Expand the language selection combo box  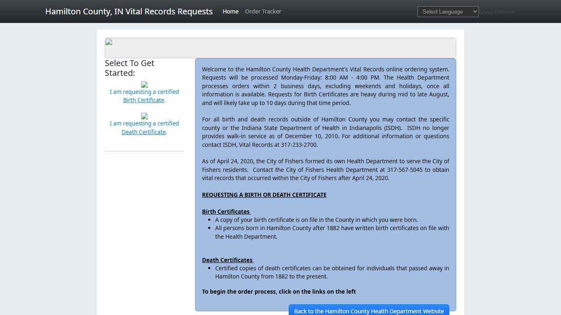[x=448, y=11]
